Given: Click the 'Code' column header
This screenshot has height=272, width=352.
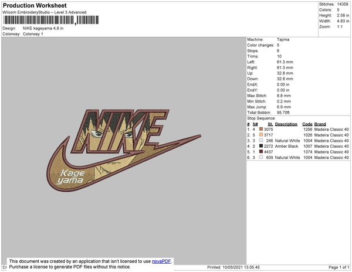Looking at the screenshot, I should click(x=307, y=124).
